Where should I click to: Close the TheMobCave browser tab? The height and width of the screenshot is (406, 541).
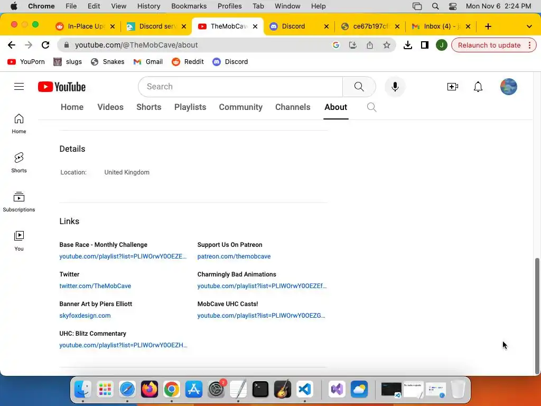pyautogui.click(x=255, y=26)
